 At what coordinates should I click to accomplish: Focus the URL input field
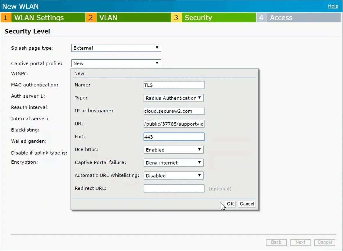click(174, 124)
